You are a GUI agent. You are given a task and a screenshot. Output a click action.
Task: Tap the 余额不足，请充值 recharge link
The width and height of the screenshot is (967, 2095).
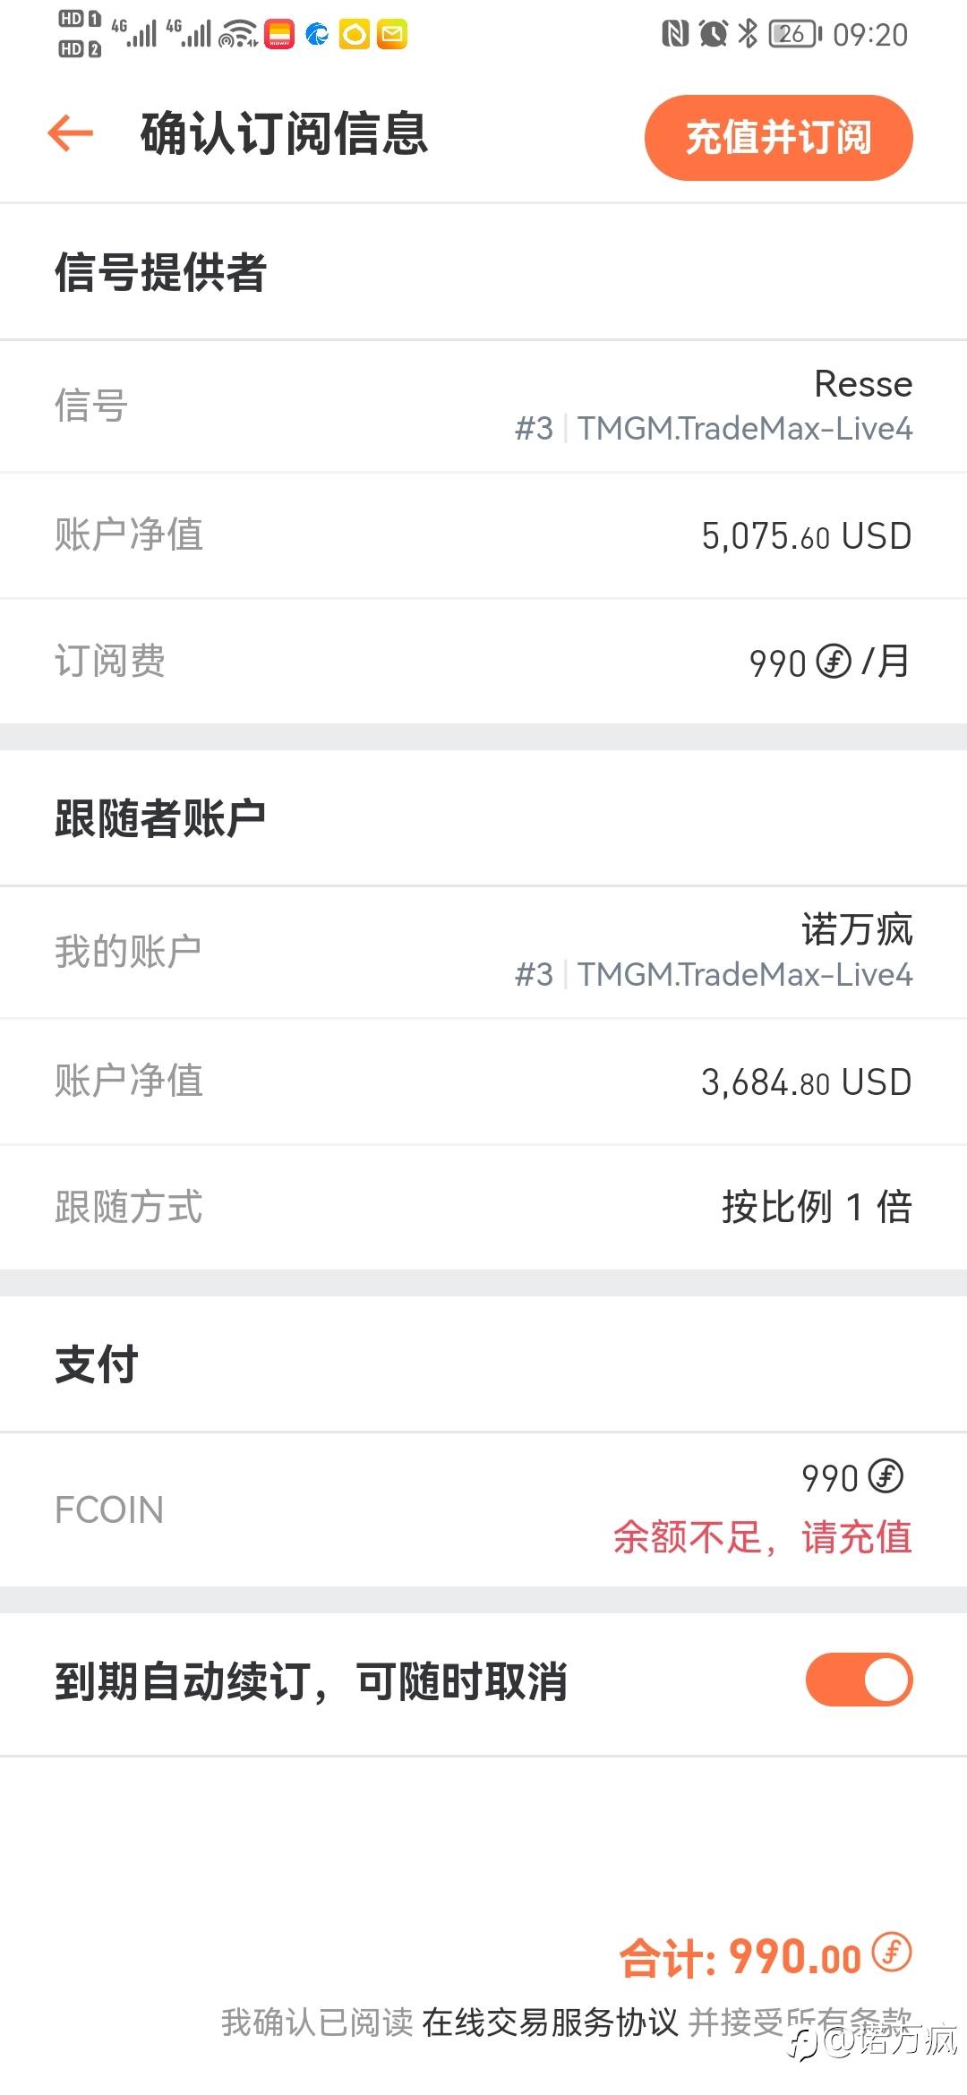(x=762, y=1537)
